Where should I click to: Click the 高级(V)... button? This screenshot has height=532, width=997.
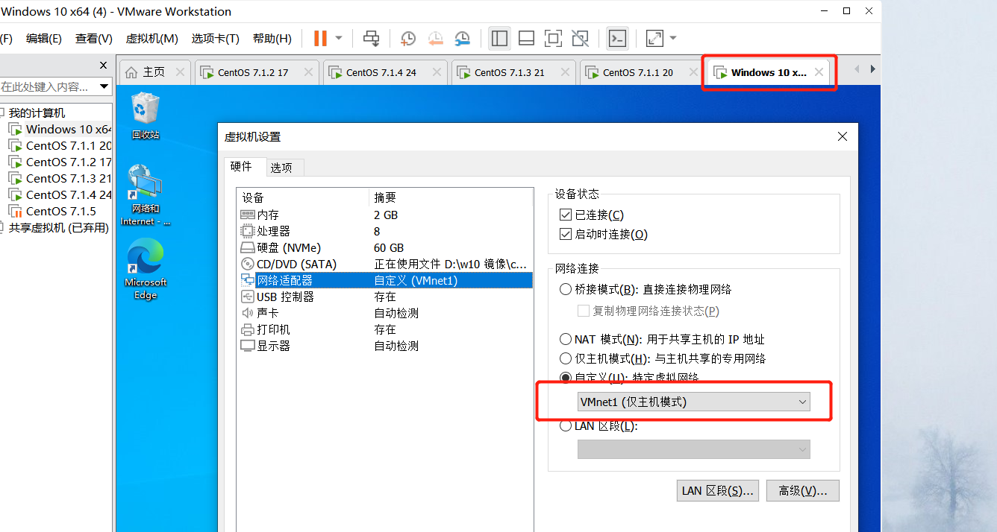click(803, 490)
